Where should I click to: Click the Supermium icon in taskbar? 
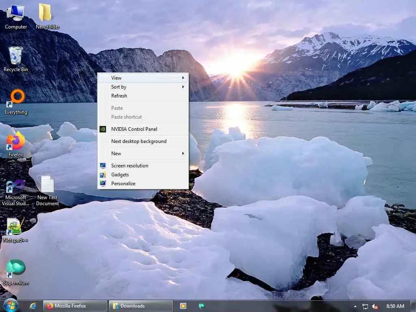coord(201,306)
